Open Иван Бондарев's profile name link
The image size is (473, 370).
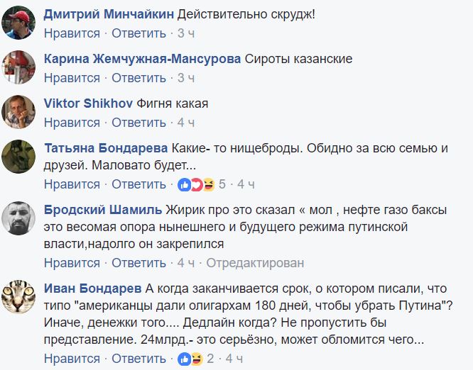point(92,288)
